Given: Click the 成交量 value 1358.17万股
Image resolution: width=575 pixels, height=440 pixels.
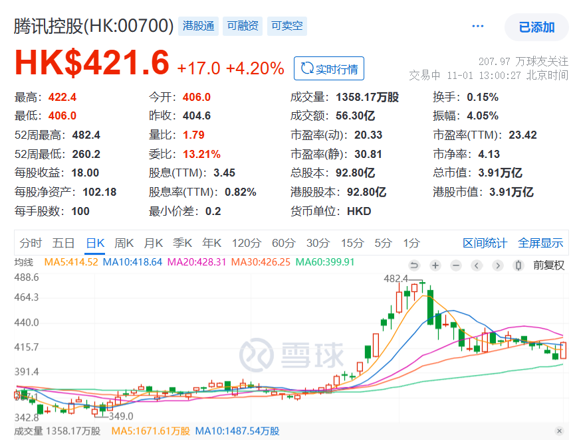Looking at the screenshot, I should pos(368,97).
